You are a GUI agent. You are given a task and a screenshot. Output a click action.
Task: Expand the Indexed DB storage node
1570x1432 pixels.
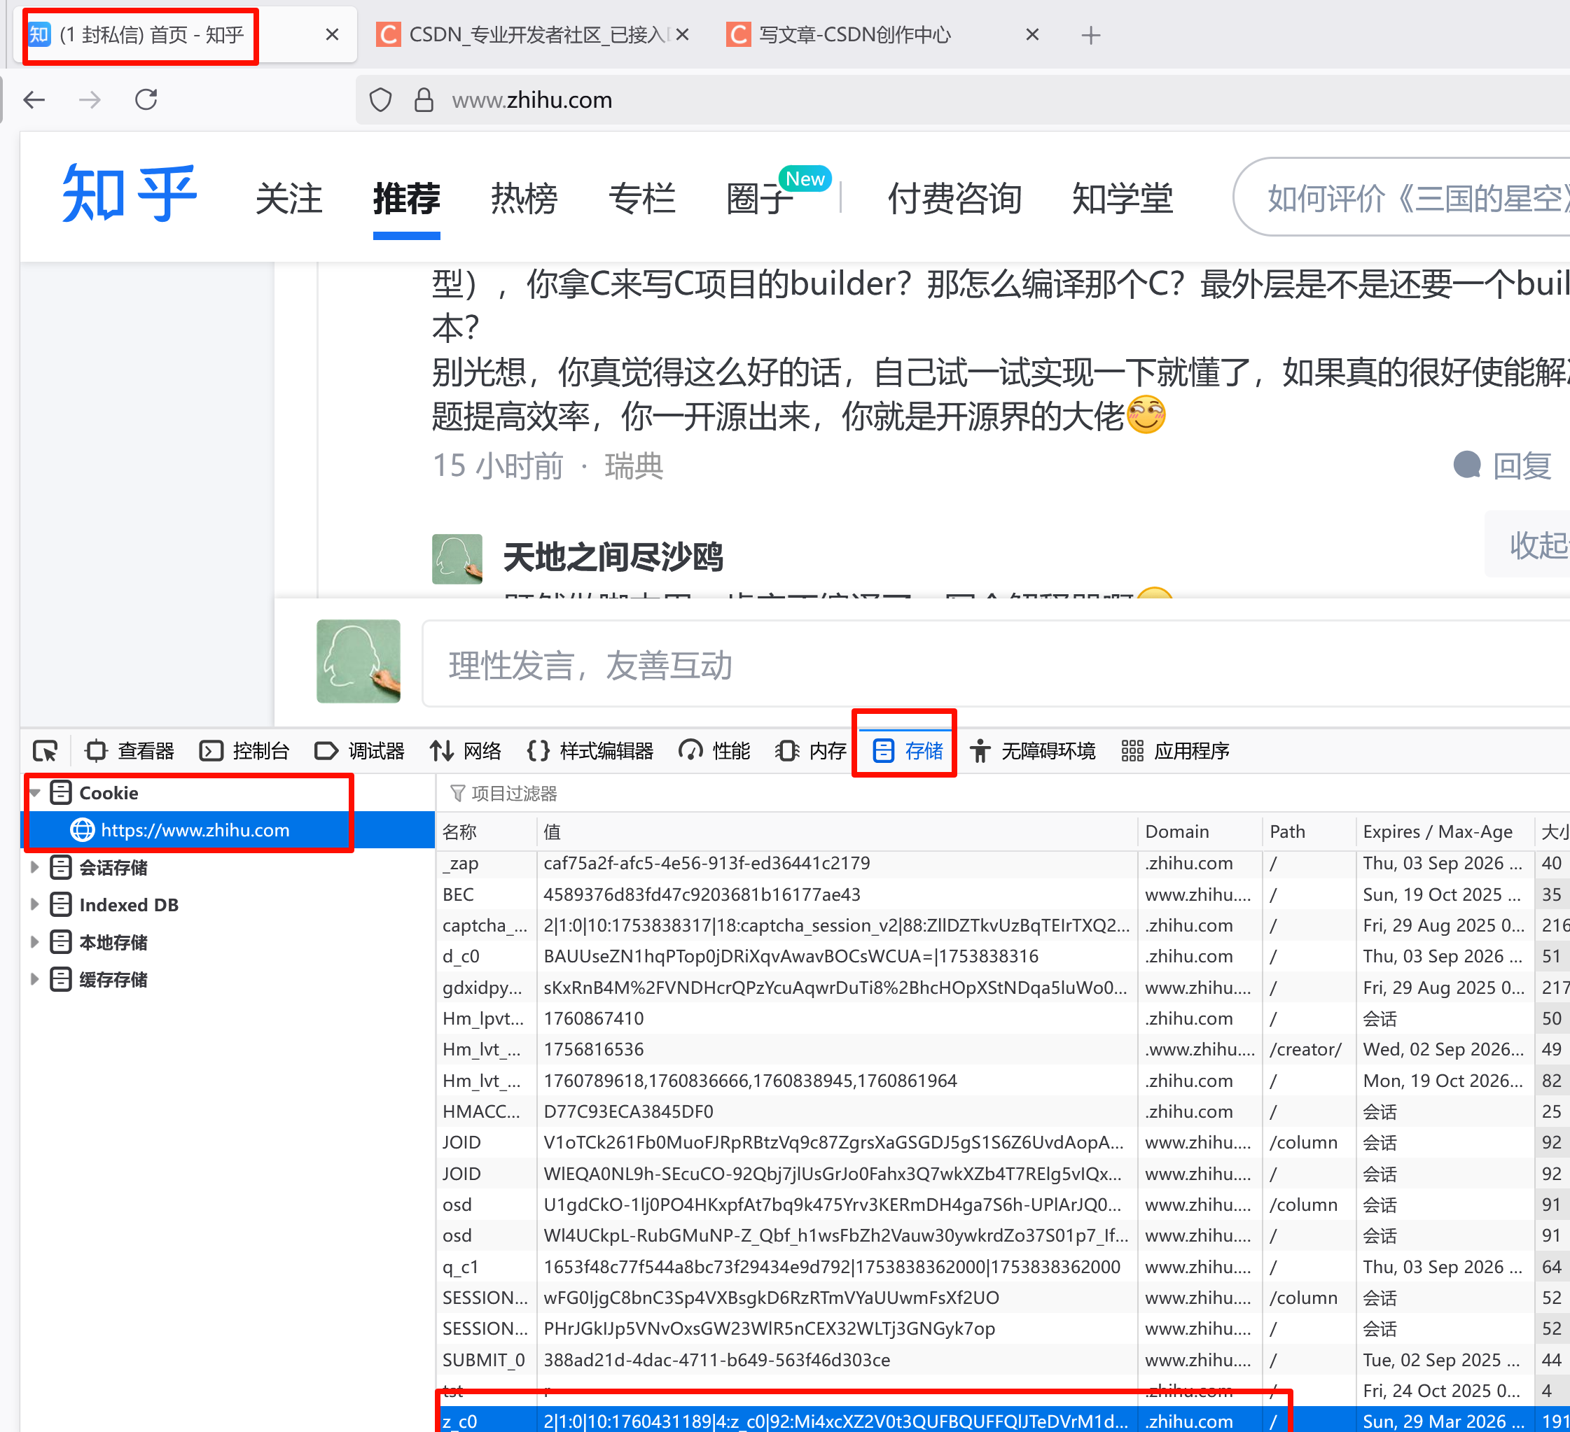(35, 904)
